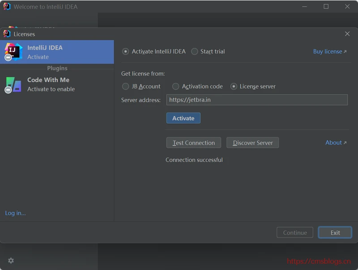The height and width of the screenshot is (270, 358).
Task: Choose License server as license source
Action: pyautogui.click(x=234, y=86)
